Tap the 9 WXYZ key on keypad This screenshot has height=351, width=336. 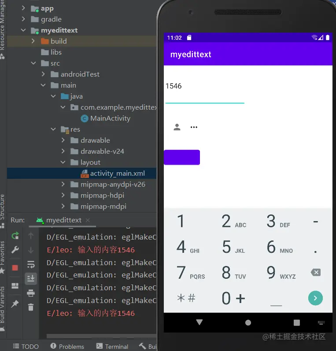(x=281, y=273)
